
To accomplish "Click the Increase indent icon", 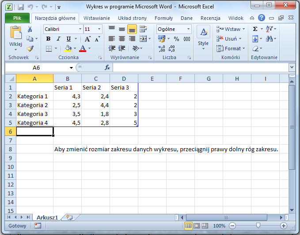I will point(122,48).
